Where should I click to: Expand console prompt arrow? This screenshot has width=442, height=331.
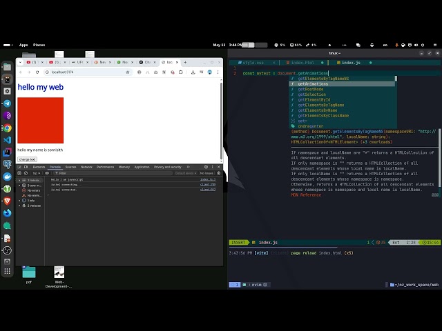click(x=48, y=194)
